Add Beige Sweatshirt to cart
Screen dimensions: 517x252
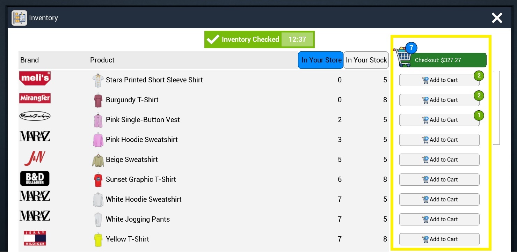pyautogui.click(x=439, y=160)
